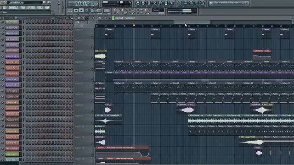Select the Orchestral channel button
The height and width of the screenshot is (165, 294).
(12, 91)
